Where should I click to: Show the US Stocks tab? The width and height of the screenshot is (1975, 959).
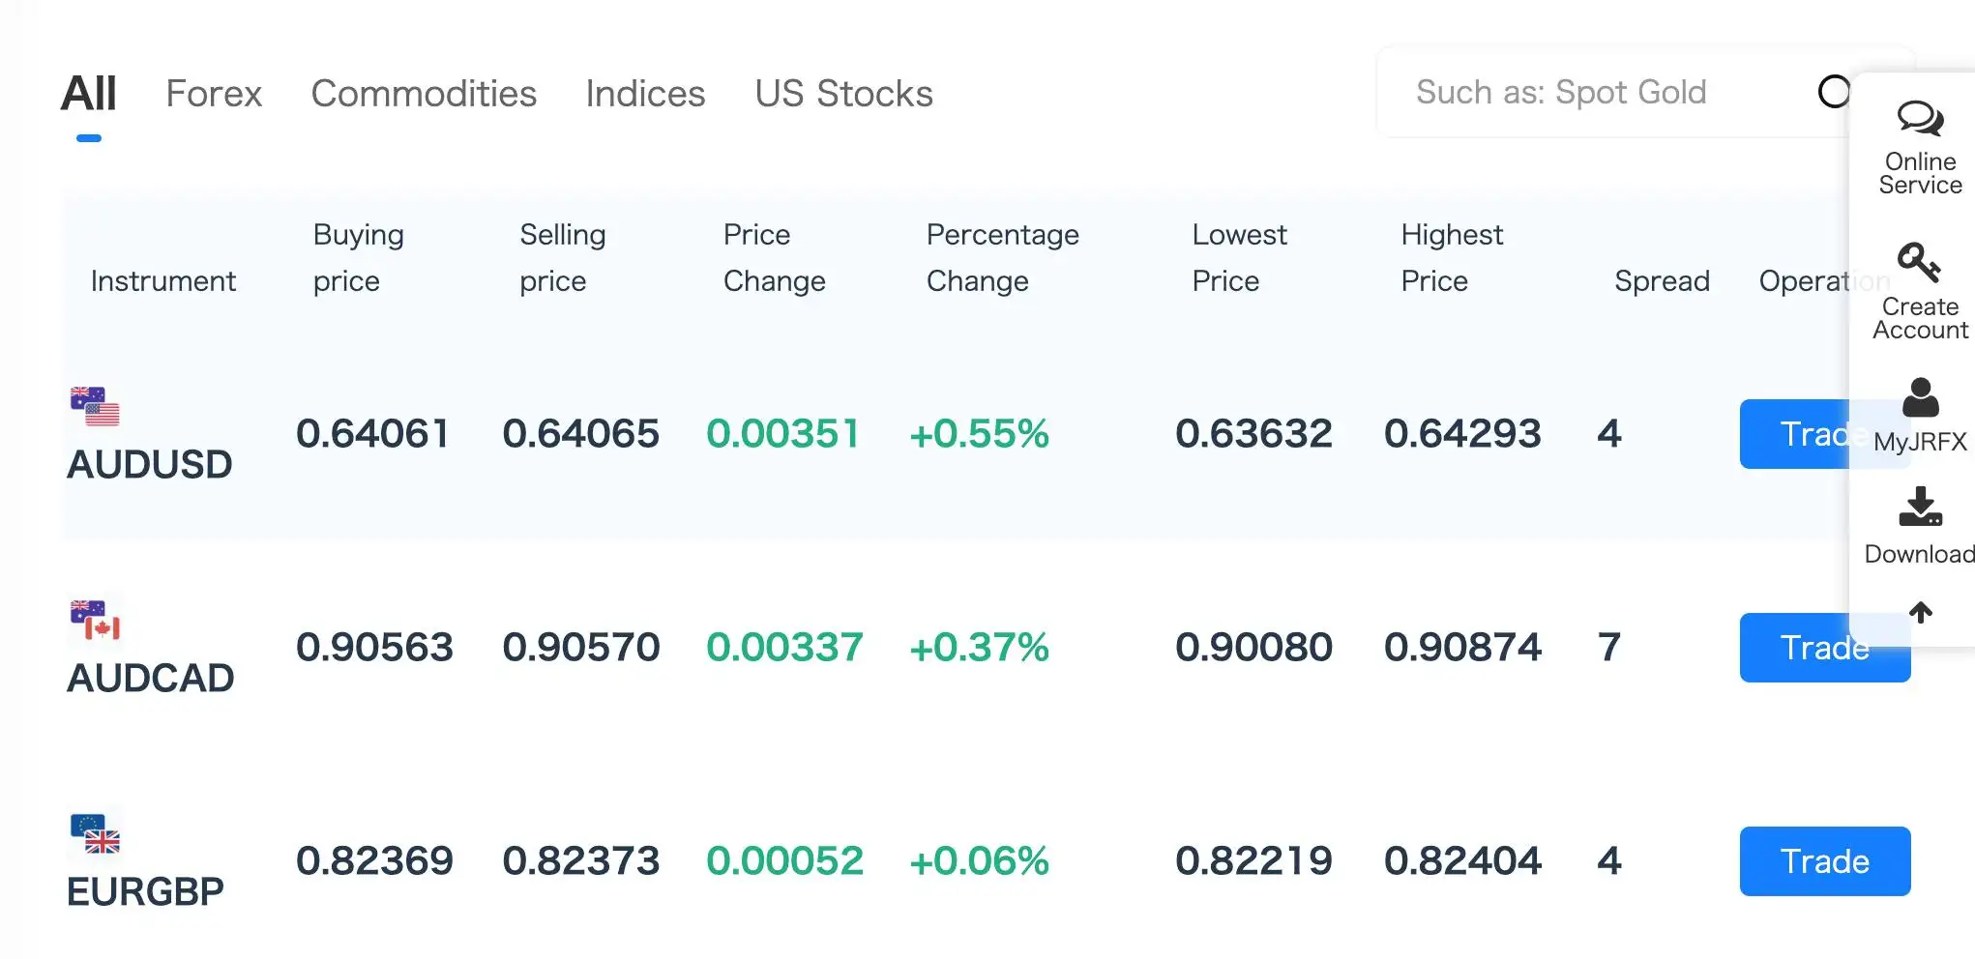843,94
